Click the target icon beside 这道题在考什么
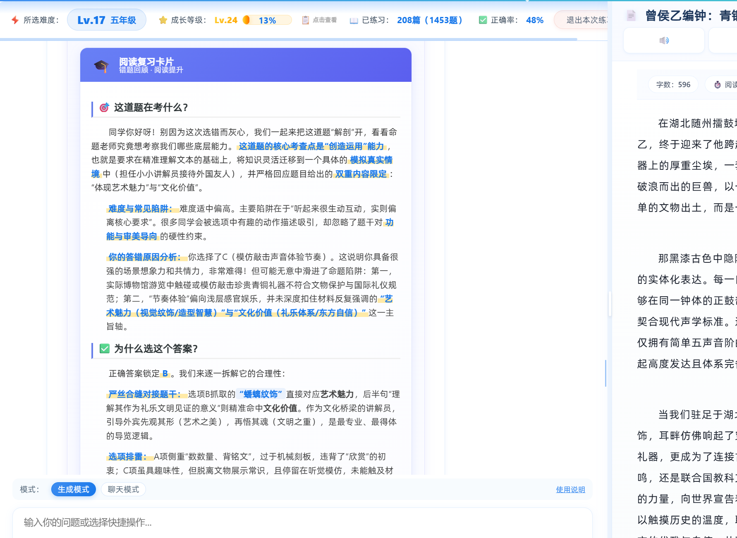This screenshot has height=538, width=737. (104, 107)
